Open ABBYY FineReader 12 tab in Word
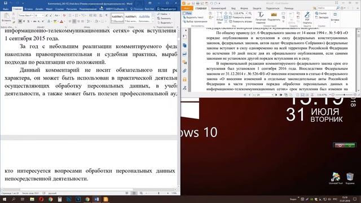361x203 pixels. pos(117,9)
